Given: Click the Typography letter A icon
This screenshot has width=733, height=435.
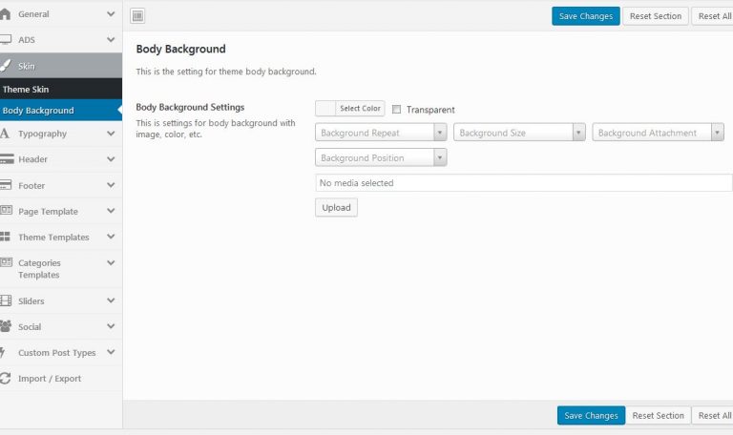Looking at the screenshot, I should [5, 134].
